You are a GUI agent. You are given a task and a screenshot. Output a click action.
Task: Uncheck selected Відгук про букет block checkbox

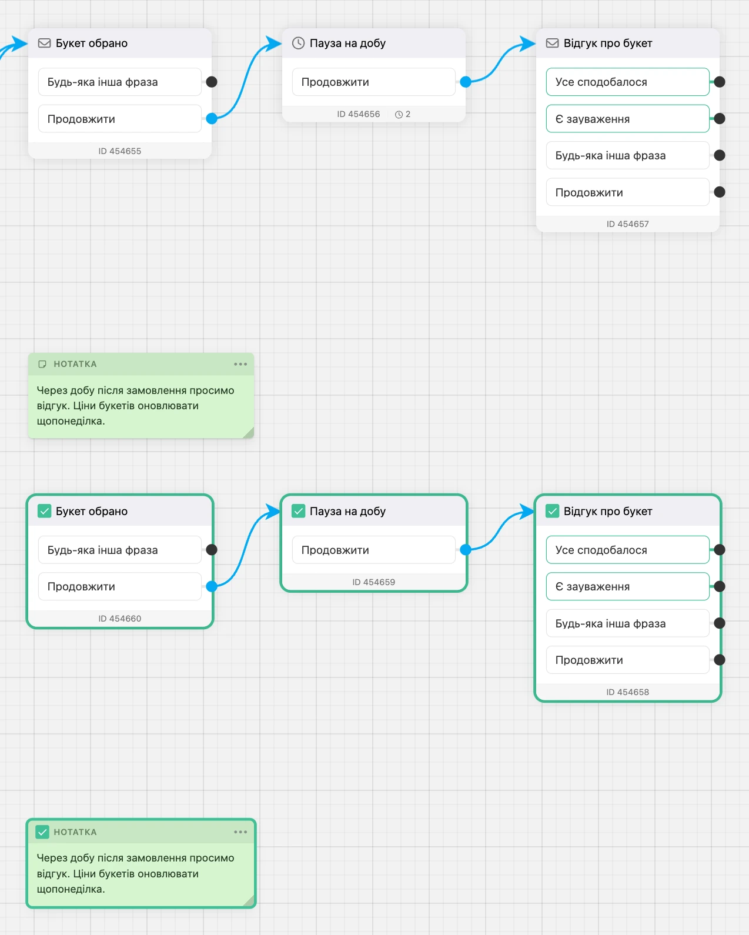click(552, 511)
